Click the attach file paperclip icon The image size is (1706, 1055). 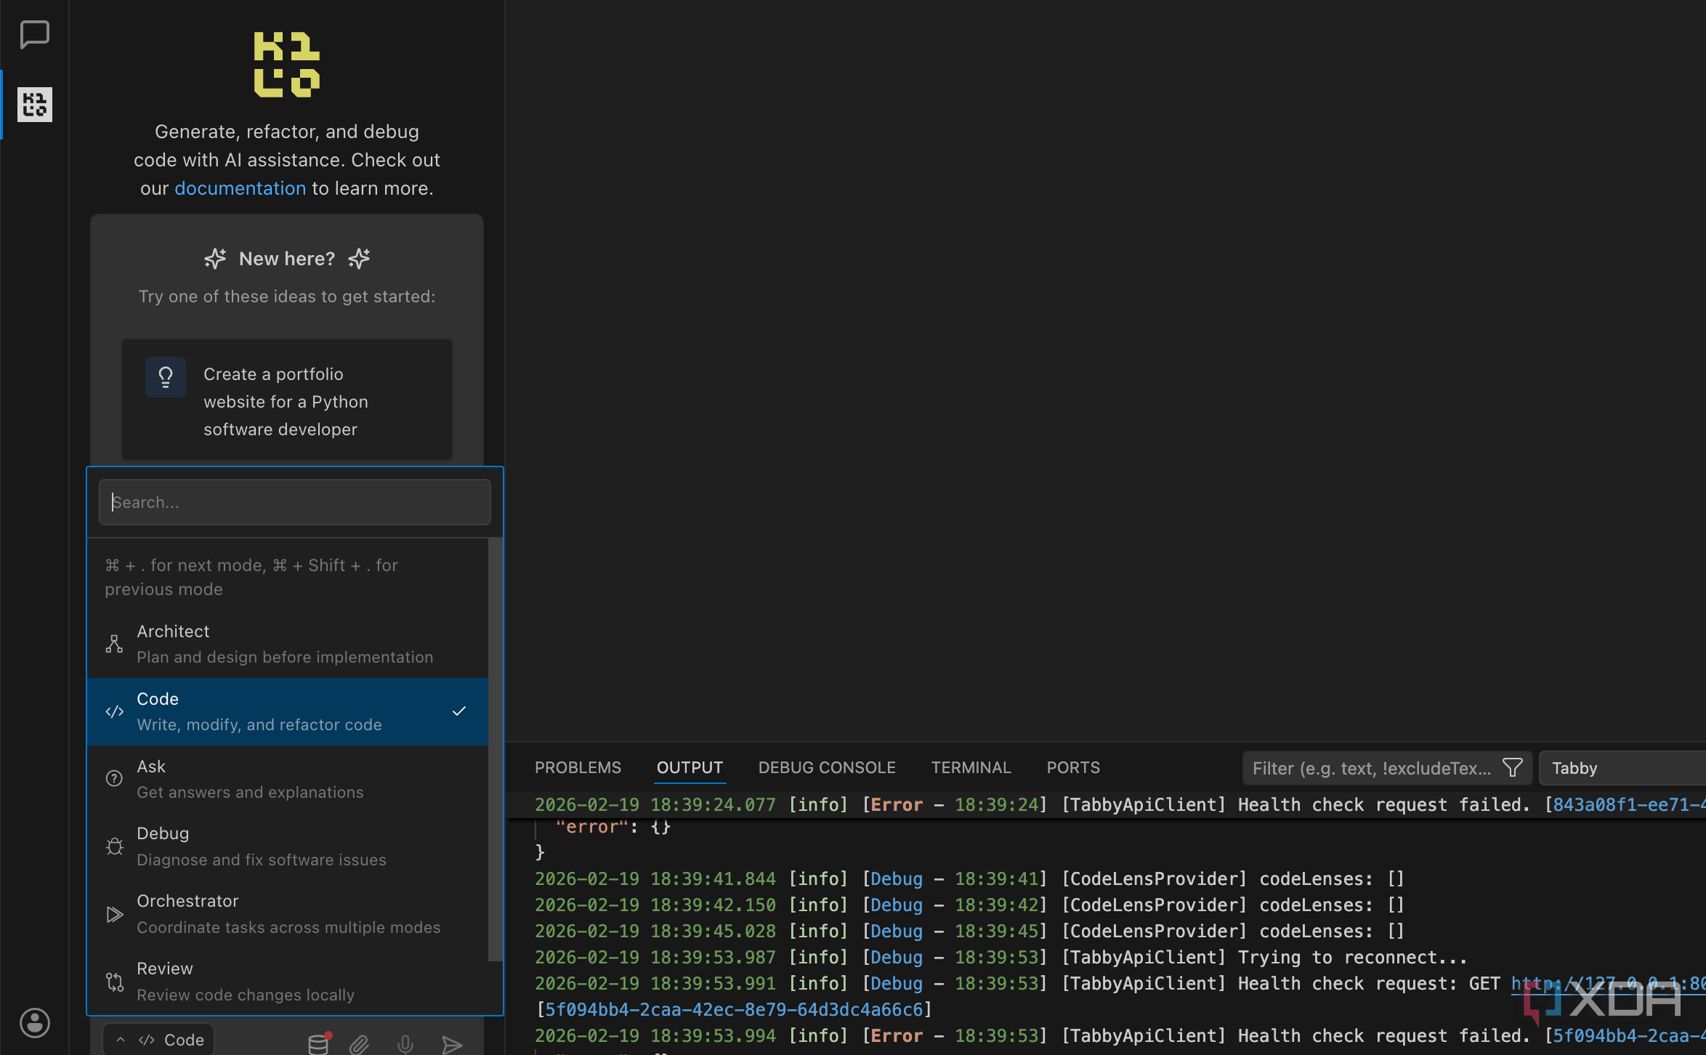[x=360, y=1044]
